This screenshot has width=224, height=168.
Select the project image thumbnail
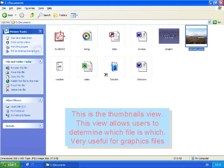pos(169,36)
